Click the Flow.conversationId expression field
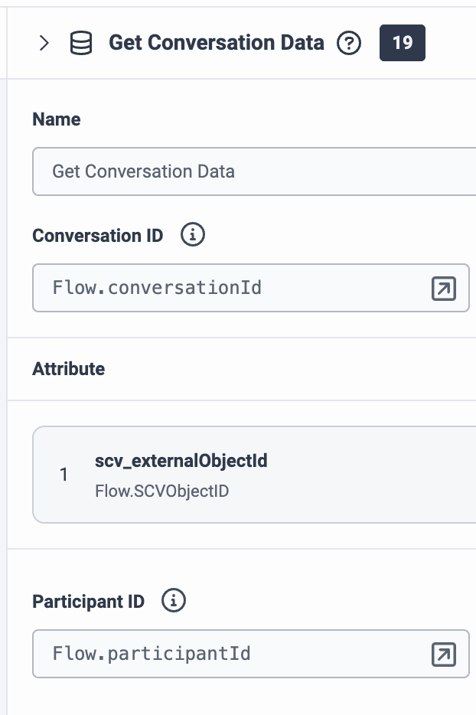476x715 pixels. click(x=251, y=288)
